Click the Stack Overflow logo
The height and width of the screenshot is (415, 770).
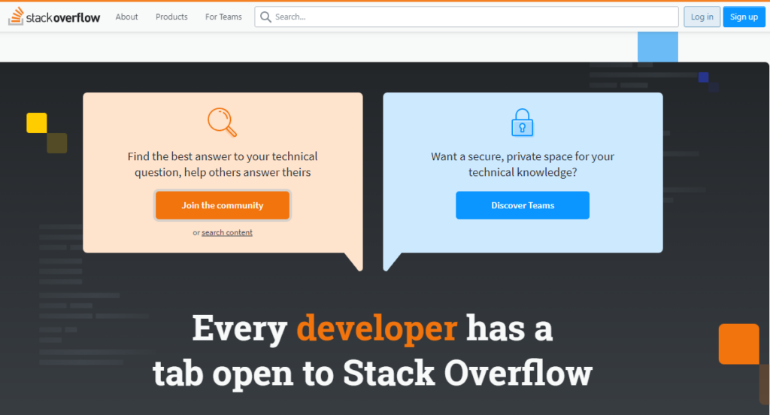coord(54,17)
